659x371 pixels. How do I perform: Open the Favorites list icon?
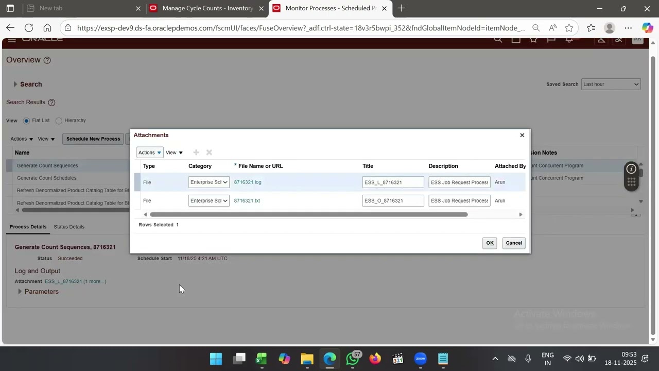[x=591, y=28]
